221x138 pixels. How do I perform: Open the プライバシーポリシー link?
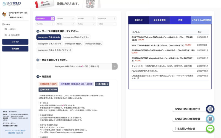click(9, 123)
